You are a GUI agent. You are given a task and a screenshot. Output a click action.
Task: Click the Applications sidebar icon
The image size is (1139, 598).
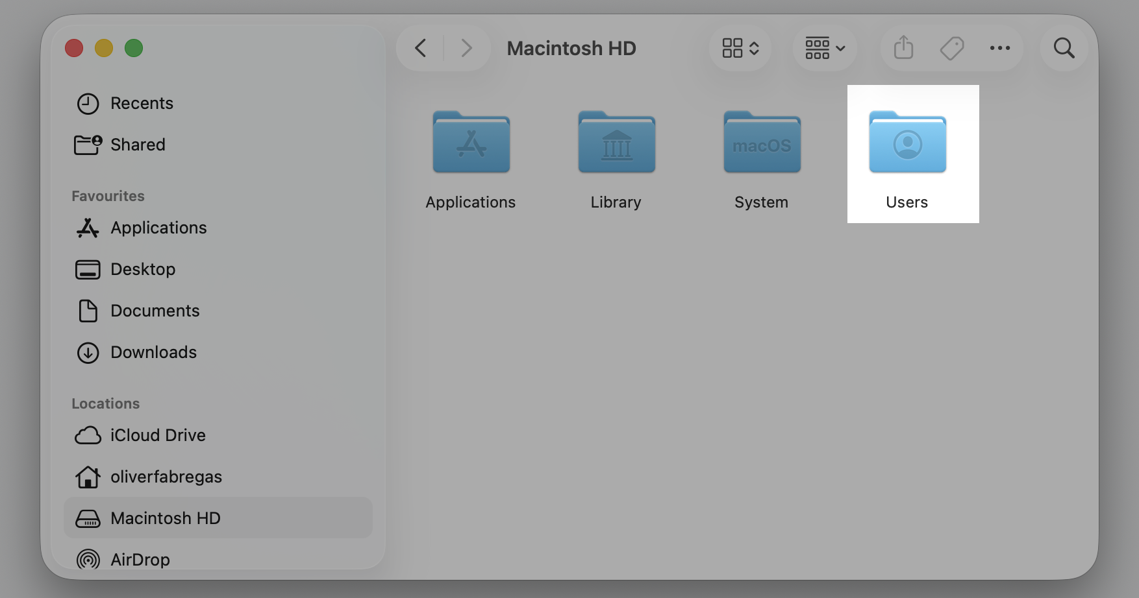point(88,228)
